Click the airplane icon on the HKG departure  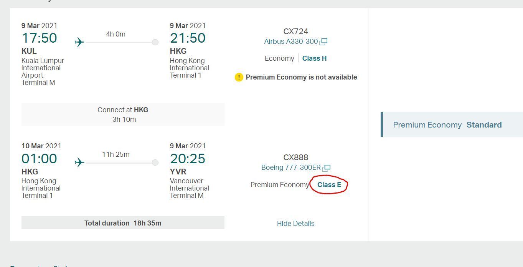(79, 163)
